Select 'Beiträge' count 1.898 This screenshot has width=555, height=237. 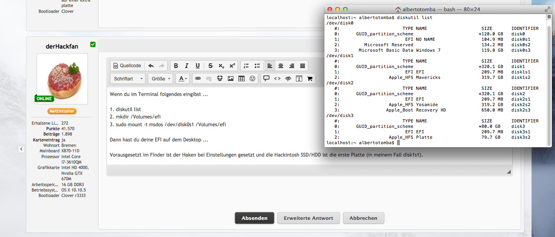57,134
